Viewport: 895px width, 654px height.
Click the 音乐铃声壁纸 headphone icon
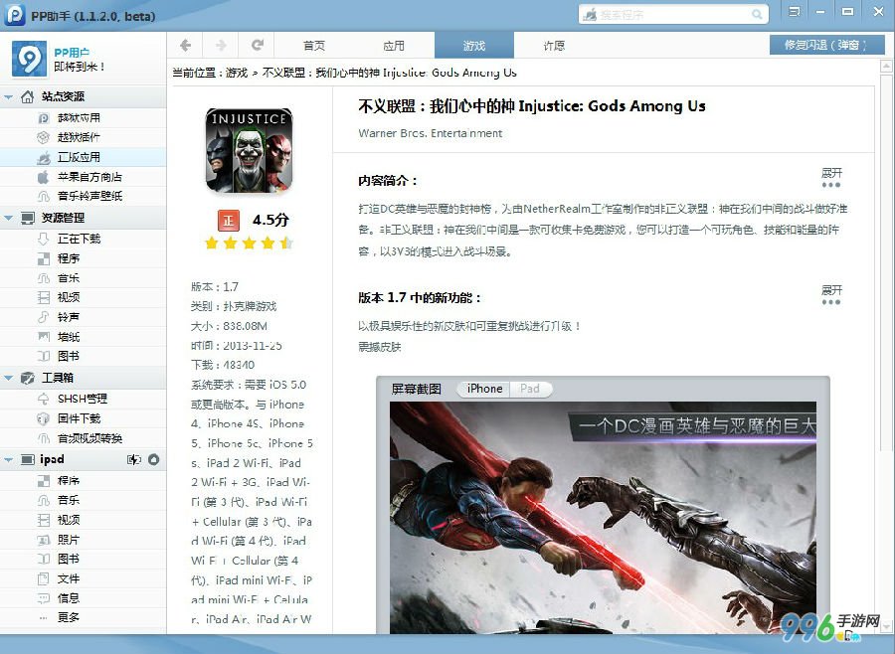[x=44, y=196]
